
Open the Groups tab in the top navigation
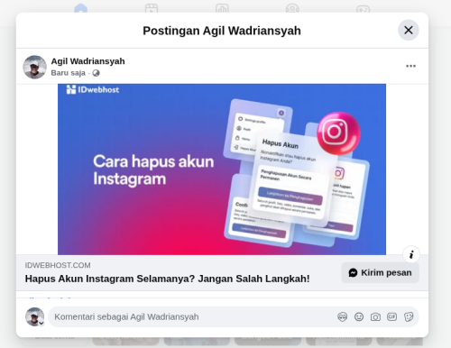coord(292,8)
